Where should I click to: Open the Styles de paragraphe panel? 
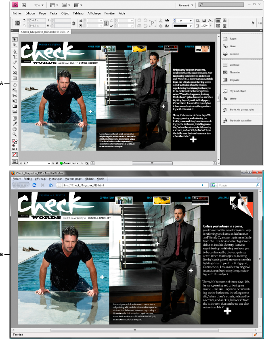pyautogui.click(x=242, y=110)
